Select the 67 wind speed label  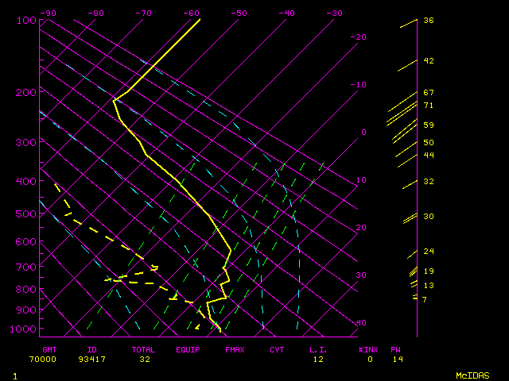coord(428,93)
